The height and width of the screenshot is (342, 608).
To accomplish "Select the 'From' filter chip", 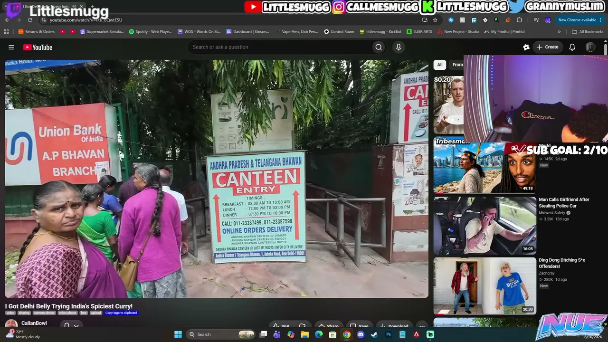I will click(457, 65).
